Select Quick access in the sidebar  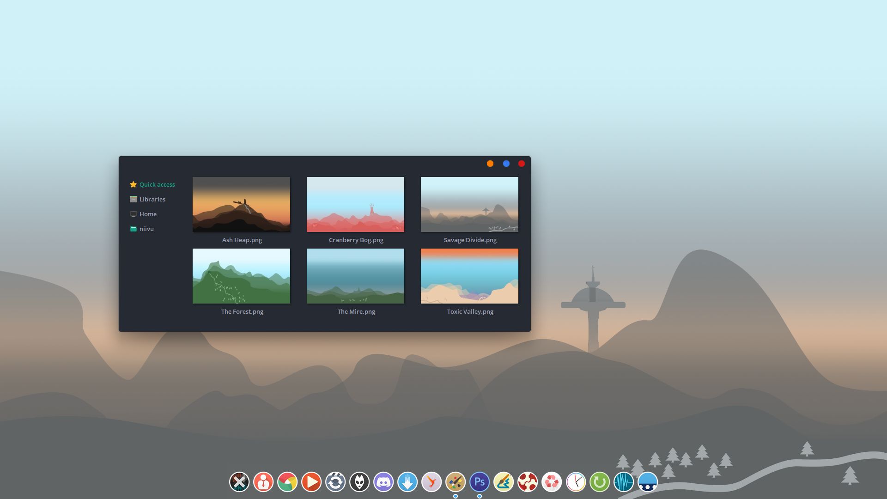click(x=157, y=184)
